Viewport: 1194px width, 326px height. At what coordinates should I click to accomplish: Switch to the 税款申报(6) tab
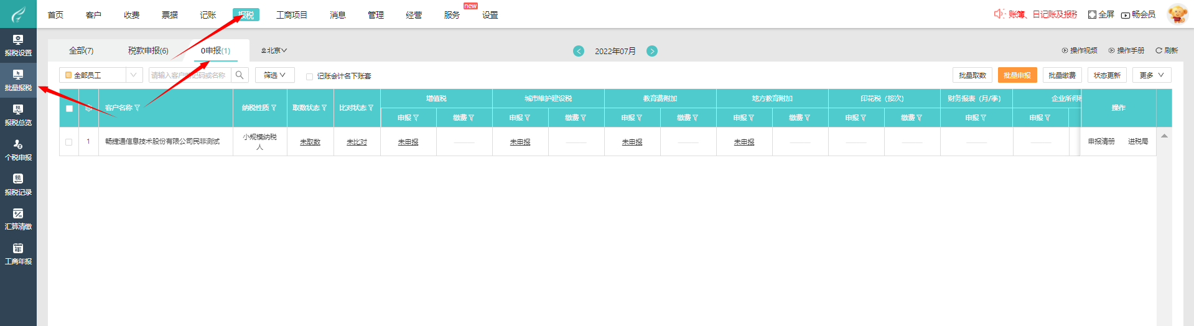pos(148,51)
